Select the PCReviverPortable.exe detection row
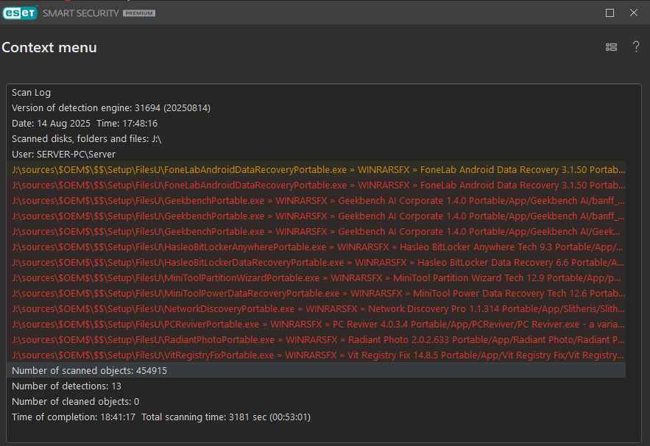The width and height of the screenshot is (650, 446). click(317, 325)
